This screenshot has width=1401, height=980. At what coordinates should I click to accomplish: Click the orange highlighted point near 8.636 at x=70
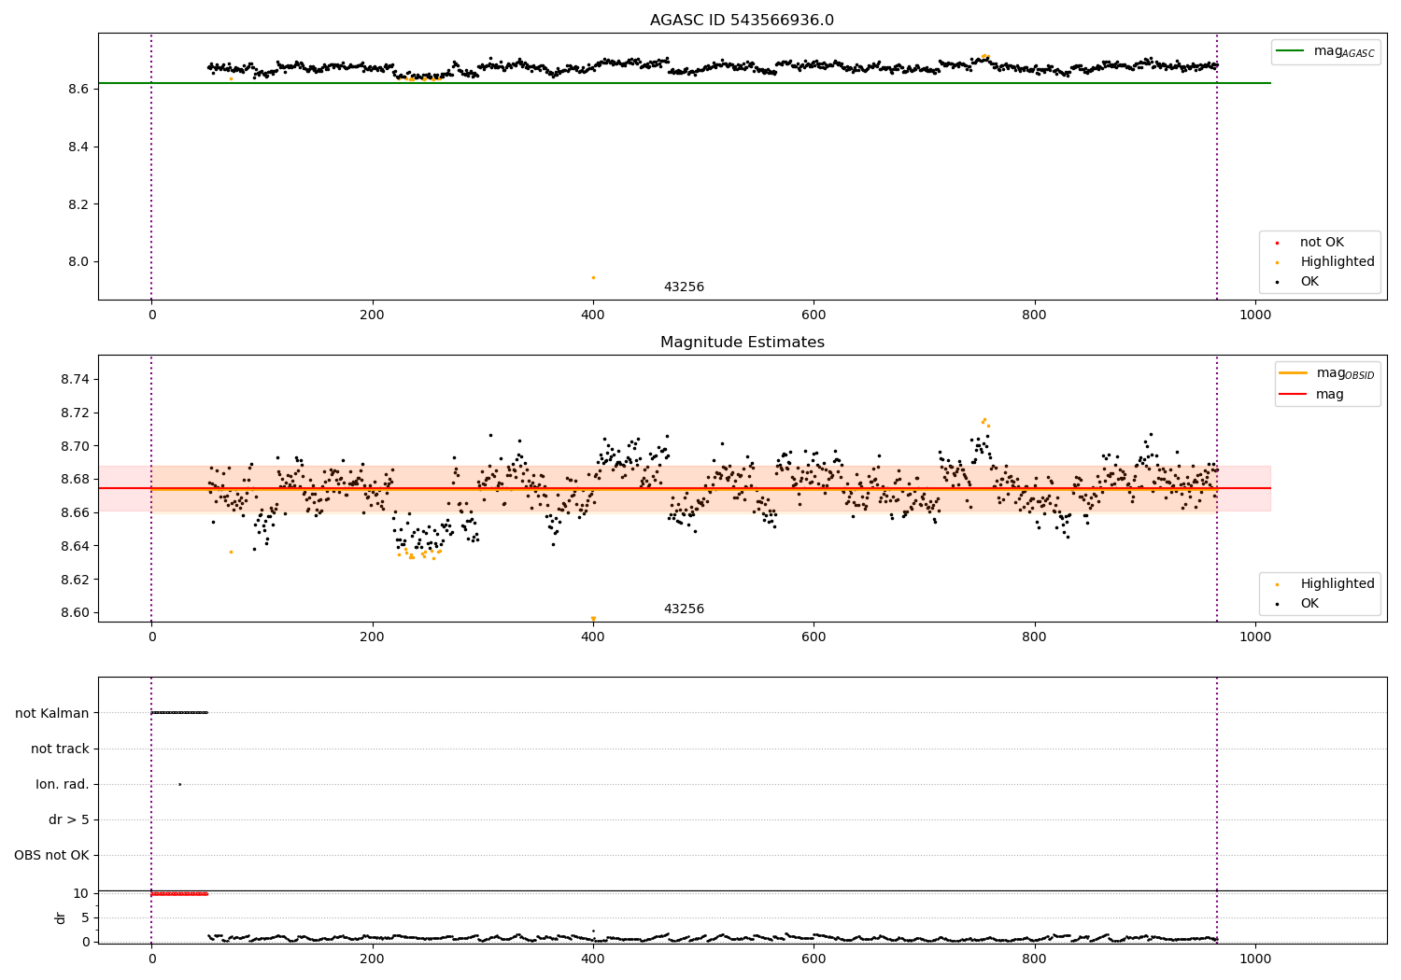click(x=231, y=552)
